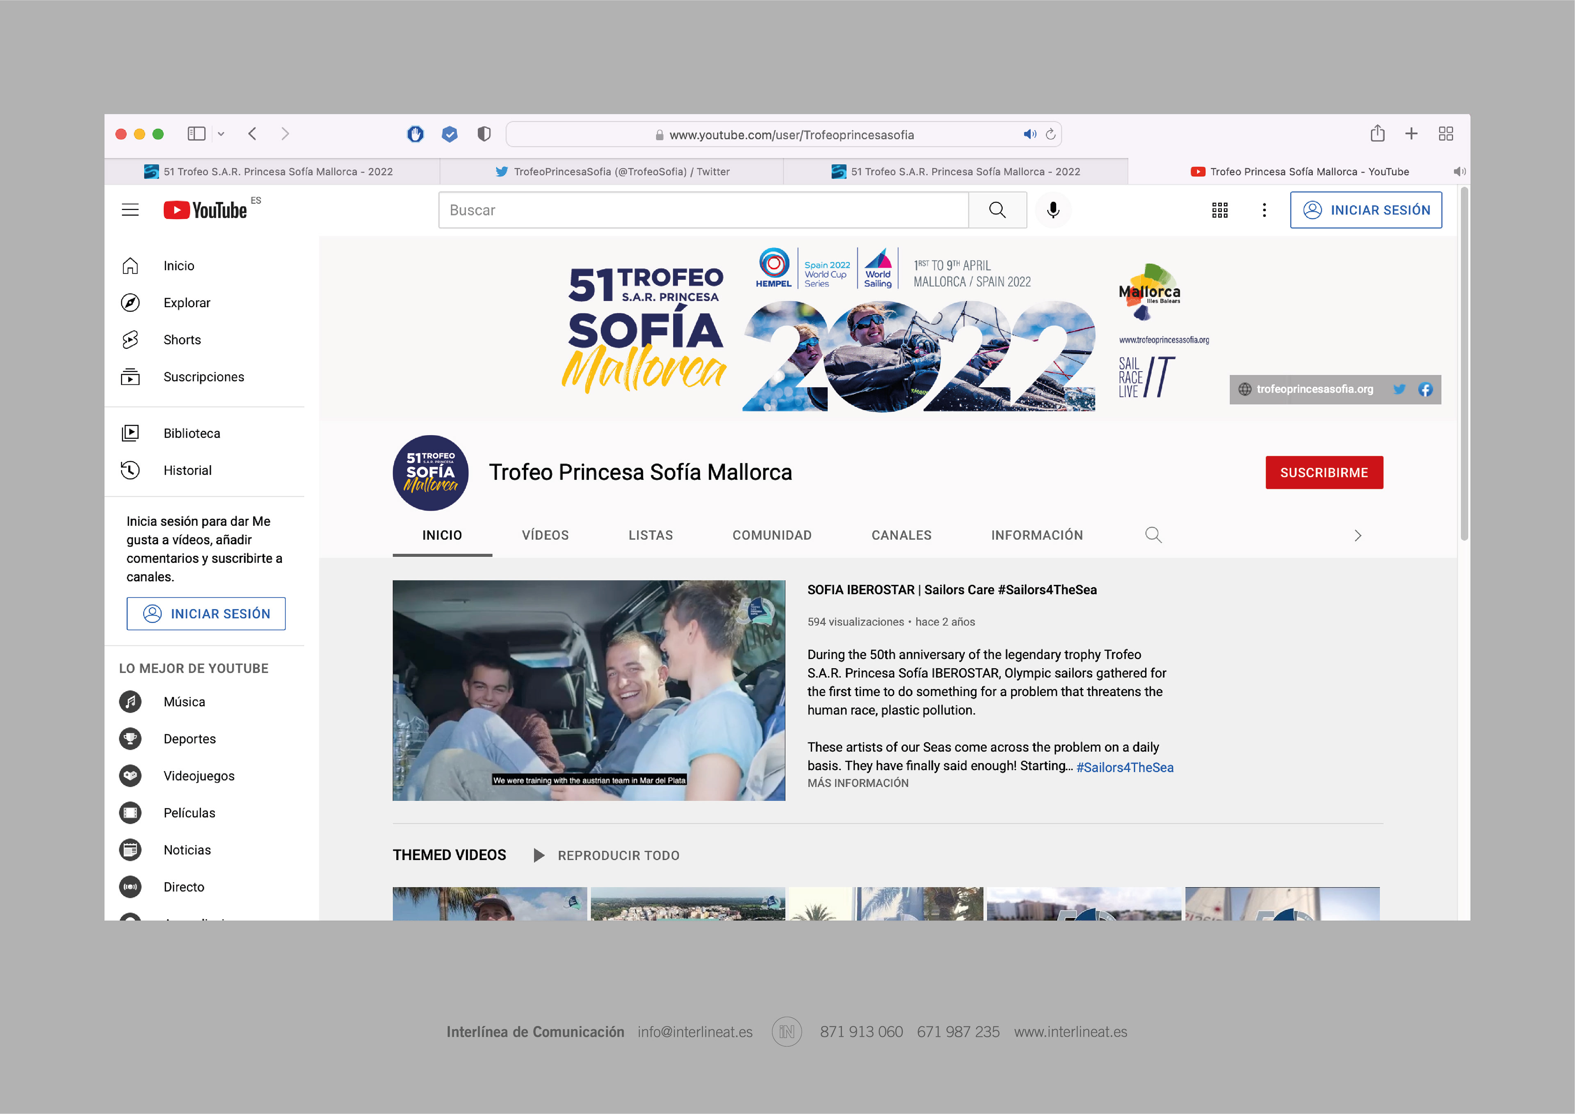Open the Historial in sidebar
This screenshot has width=1575, height=1114.
[x=187, y=470]
